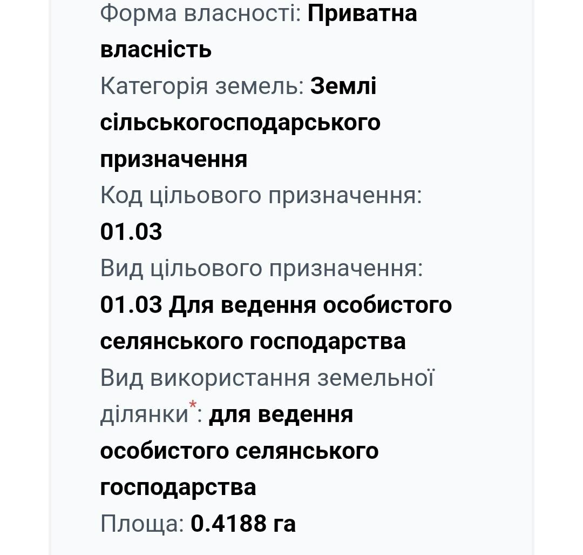Click the word 'призначення' in land category

click(174, 159)
